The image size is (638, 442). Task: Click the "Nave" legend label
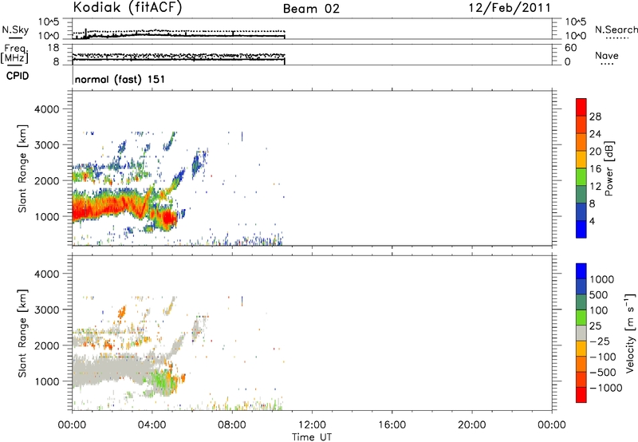click(606, 55)
